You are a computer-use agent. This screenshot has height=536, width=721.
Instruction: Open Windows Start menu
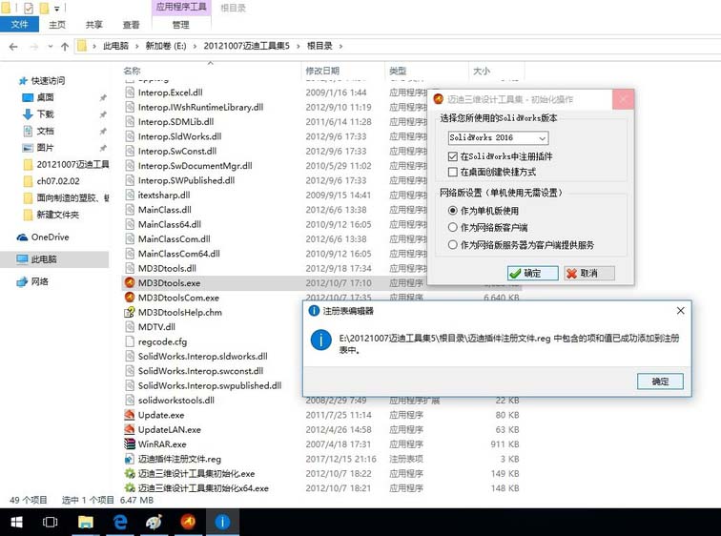[16, 523]
